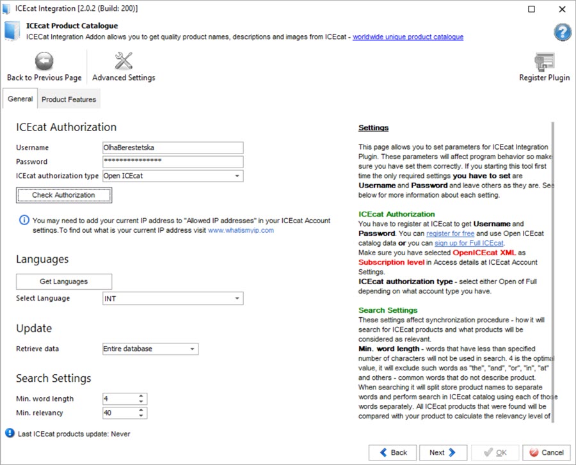Switch to the Product Features tab
This screenshot has height=465, width=576.
[68, 99]
